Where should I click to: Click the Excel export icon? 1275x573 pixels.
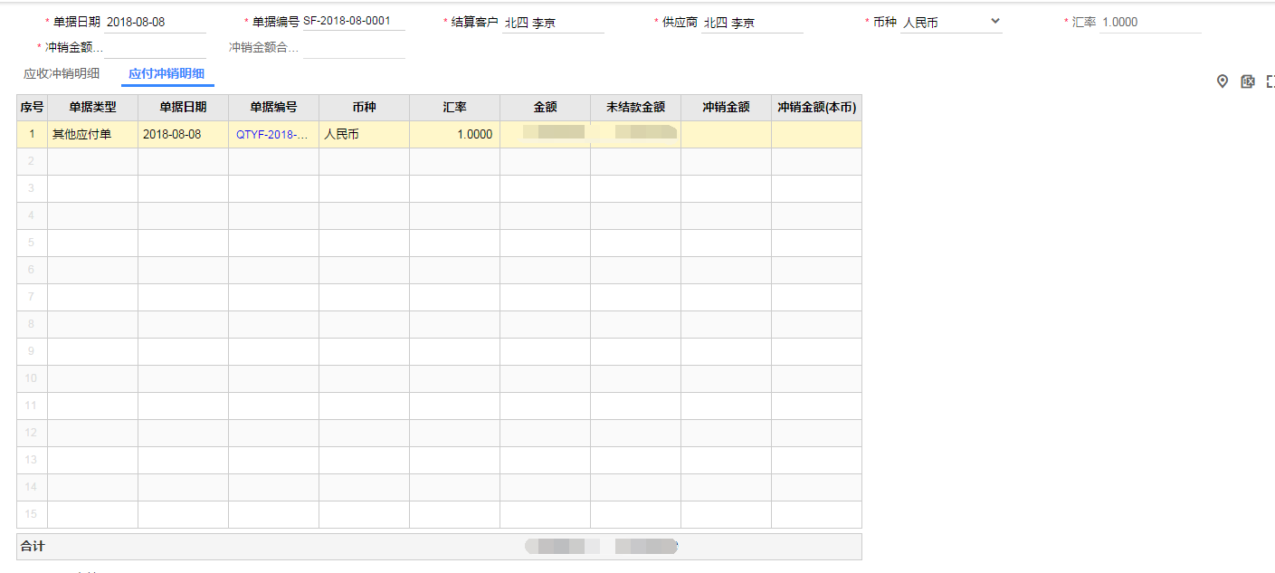[1248, 81]
